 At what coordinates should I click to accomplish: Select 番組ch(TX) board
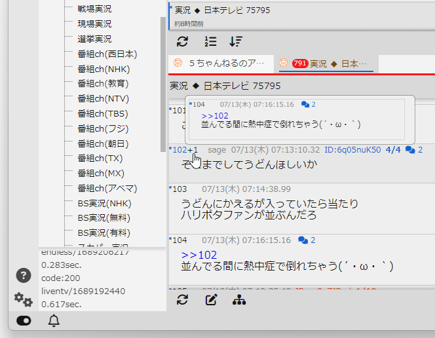(100, 158)
